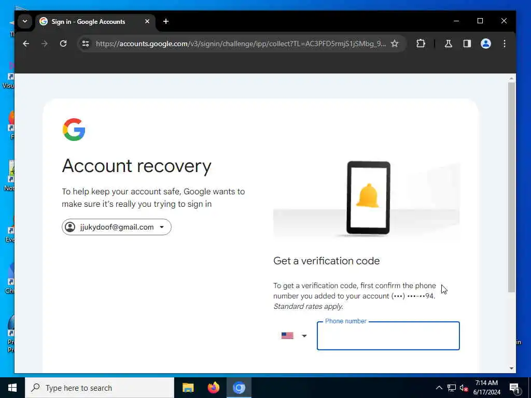This screenshot has width=531, height=398.
Task: Open the notification center icon
Action: tap(514, 388)
